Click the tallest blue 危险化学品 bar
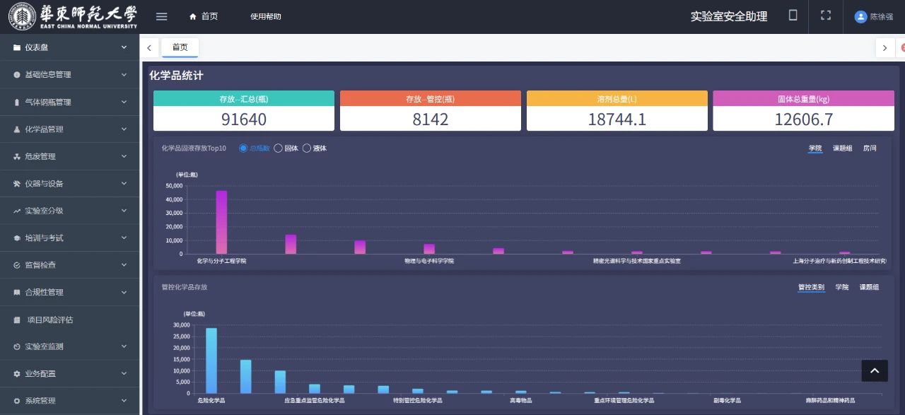Viewport: 905px width, 415px height. click(211, 361)
